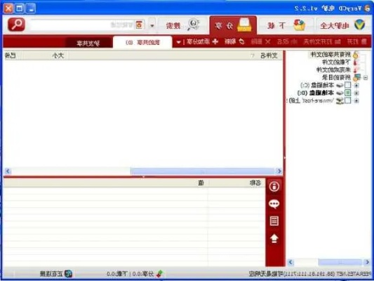374x281 pixels.
Task: Open the dropdown arrow next to 添加分享
Action: [178, 42]
